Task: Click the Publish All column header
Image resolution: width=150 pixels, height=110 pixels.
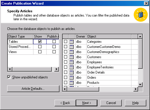Action: tap(53, 36)
